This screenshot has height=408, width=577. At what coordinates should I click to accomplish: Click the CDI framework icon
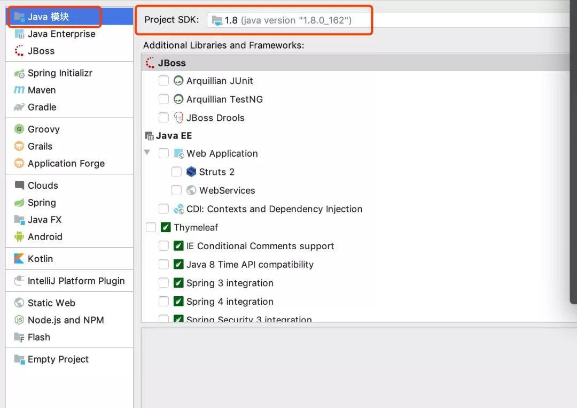coord(178,209)
